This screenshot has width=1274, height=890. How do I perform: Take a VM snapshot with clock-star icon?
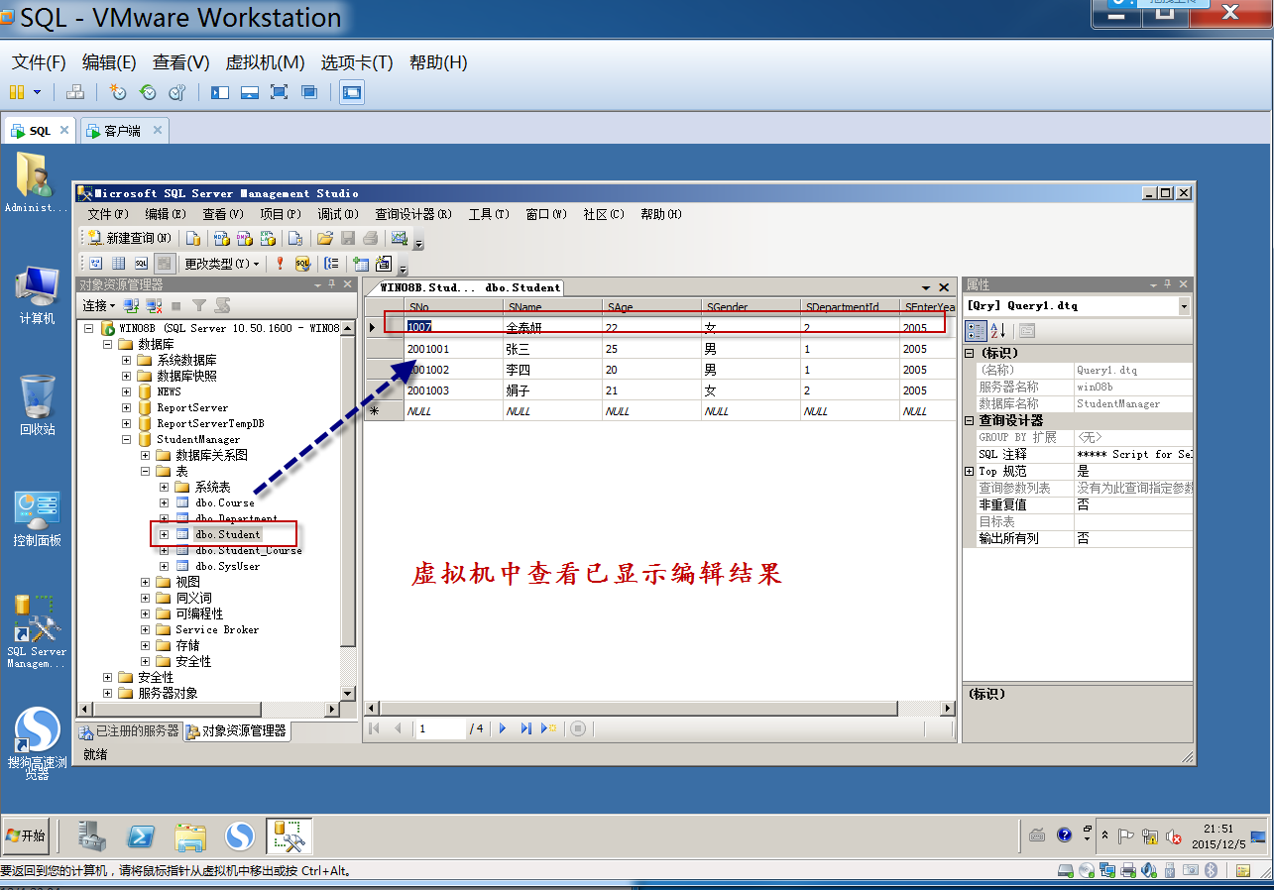pos(118,92)
